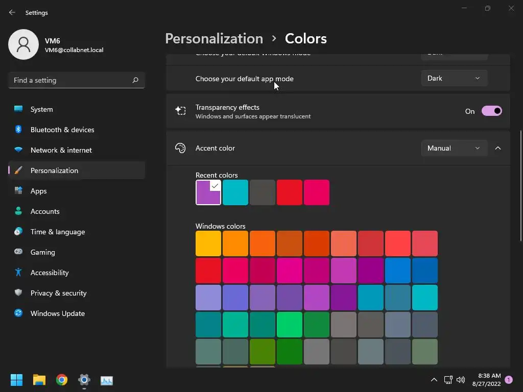Click the volume icon in system tray
Image resolution: width=523 pixels, height=392 pixels.
tap(461, 380)
